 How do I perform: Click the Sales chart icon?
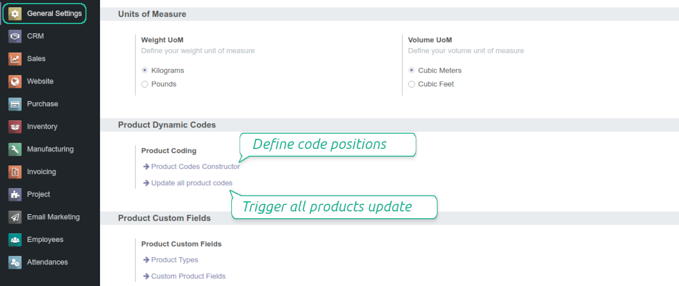coord(16,59)
